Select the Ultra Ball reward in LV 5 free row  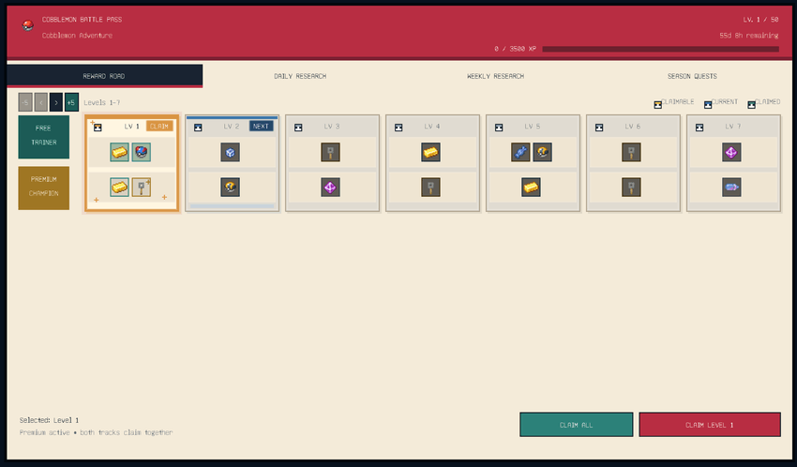(542, 152)
